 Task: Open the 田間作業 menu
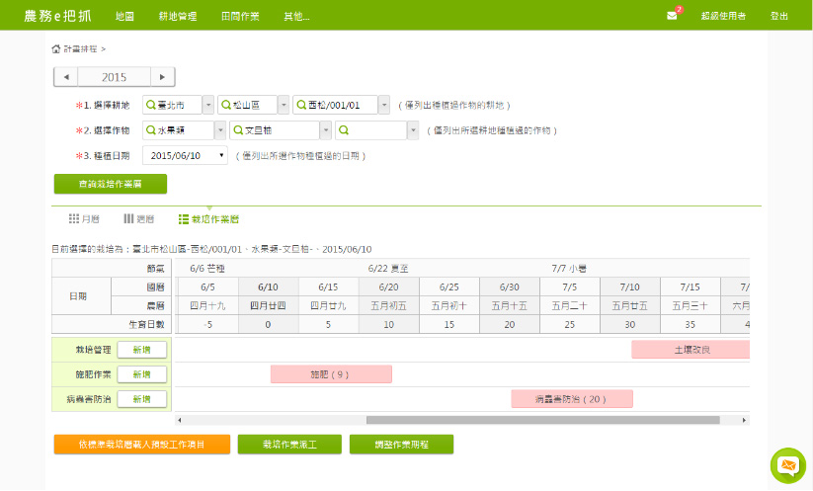[x=240, y=17]
